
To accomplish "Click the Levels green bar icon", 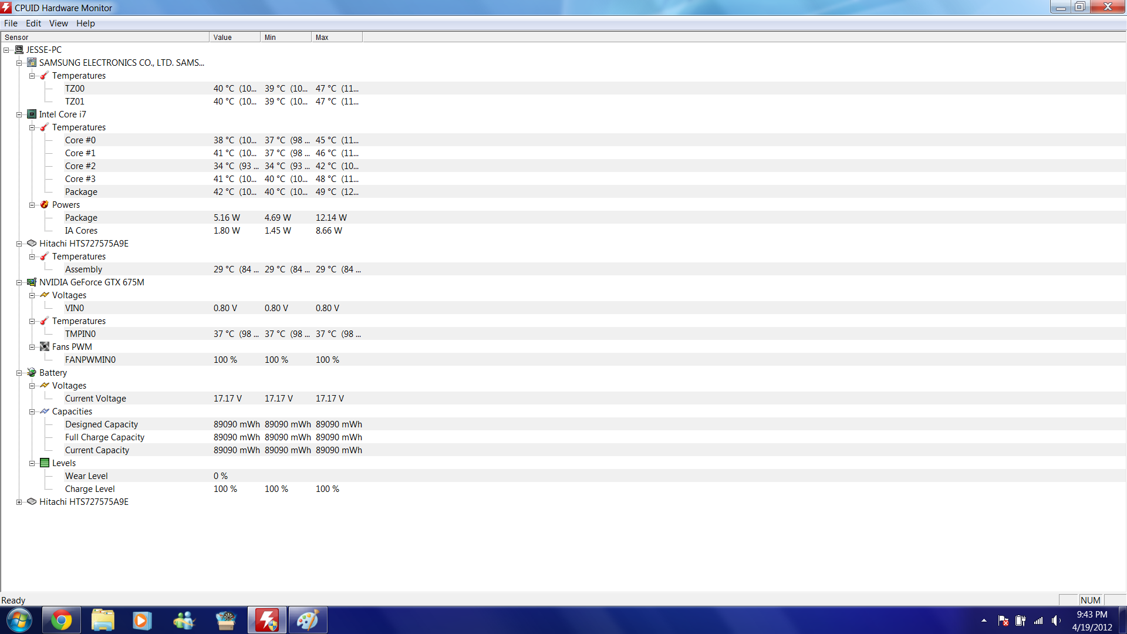I will coord(45,463).
